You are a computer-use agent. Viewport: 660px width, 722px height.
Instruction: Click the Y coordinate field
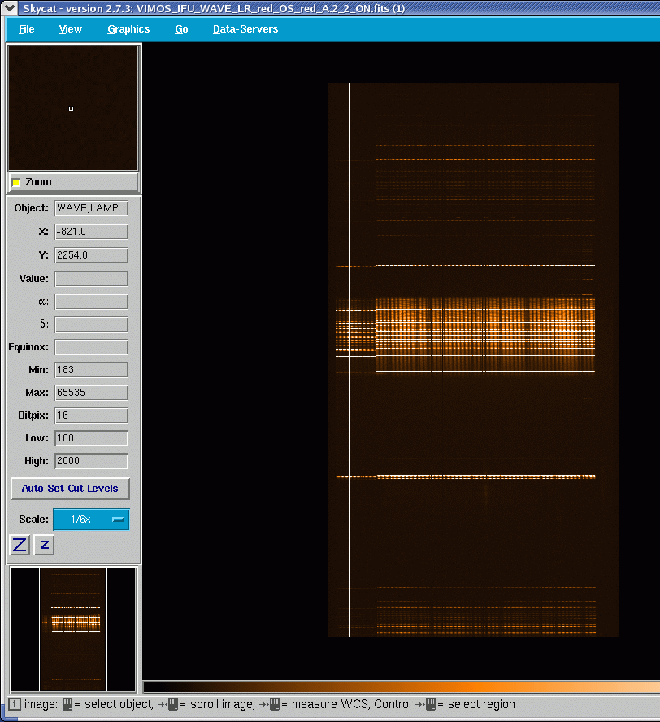click(91, 255)
